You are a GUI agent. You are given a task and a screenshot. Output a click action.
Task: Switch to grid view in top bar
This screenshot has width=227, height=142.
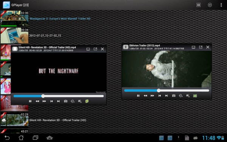pyautogui.click(x=198, y=5)
